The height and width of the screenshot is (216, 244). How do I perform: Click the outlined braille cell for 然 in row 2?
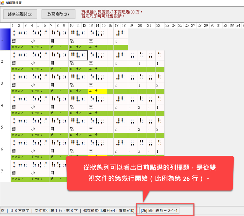[x=78, y=55]
